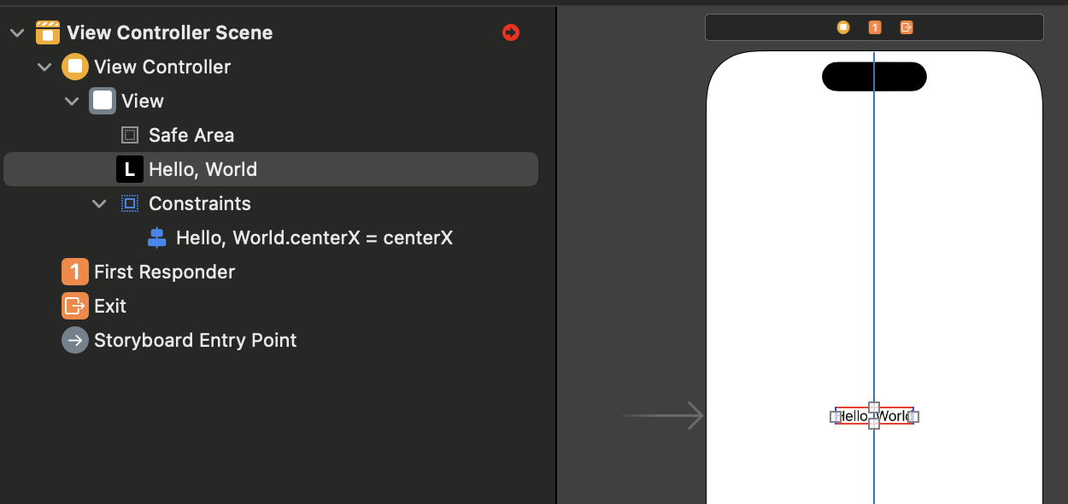Click the Storyboard Entry Point arrow icon
1068x504 pixels.
(x=75, y=340)
